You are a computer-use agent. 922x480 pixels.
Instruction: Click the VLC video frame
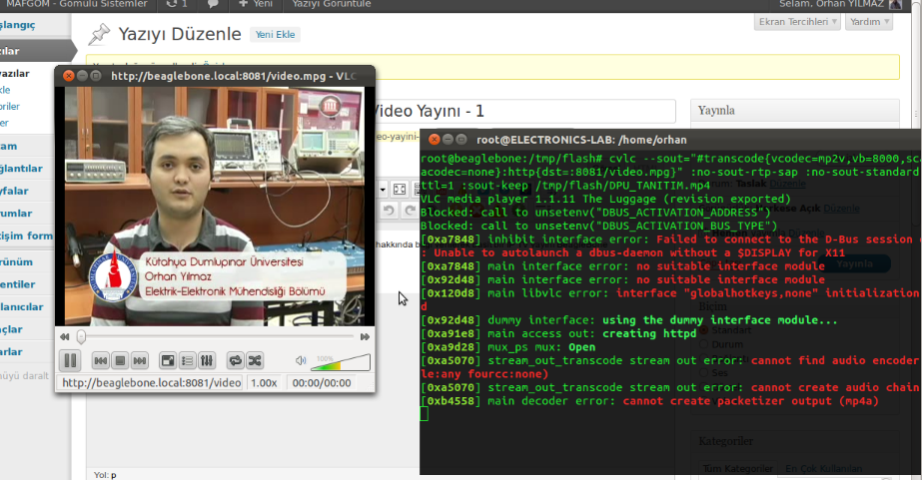tap(215, 207)
